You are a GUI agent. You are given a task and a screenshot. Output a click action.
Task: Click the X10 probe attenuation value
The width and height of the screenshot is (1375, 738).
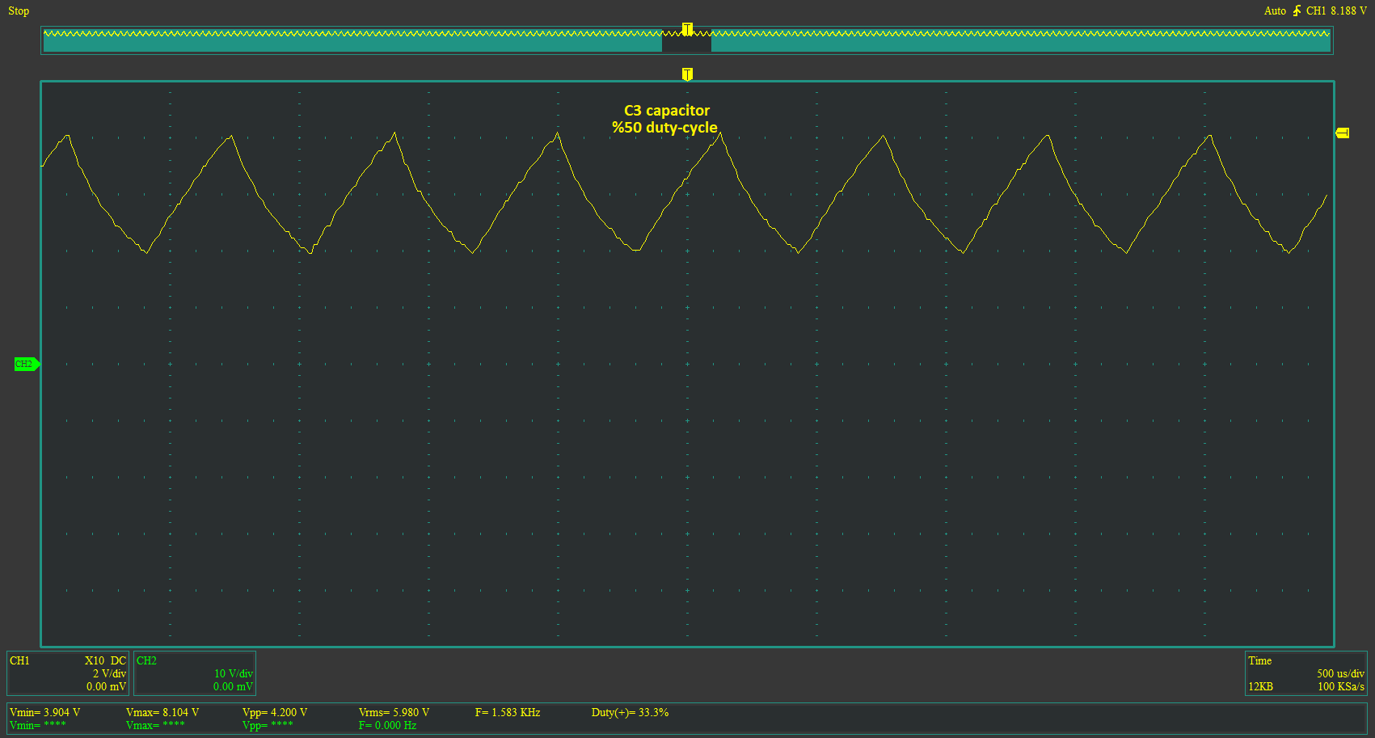point(95,660)
